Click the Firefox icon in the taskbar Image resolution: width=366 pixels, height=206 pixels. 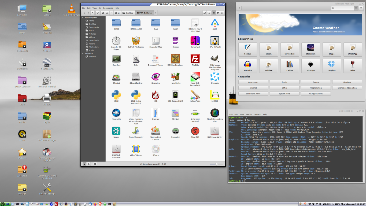tap(95, 204)
